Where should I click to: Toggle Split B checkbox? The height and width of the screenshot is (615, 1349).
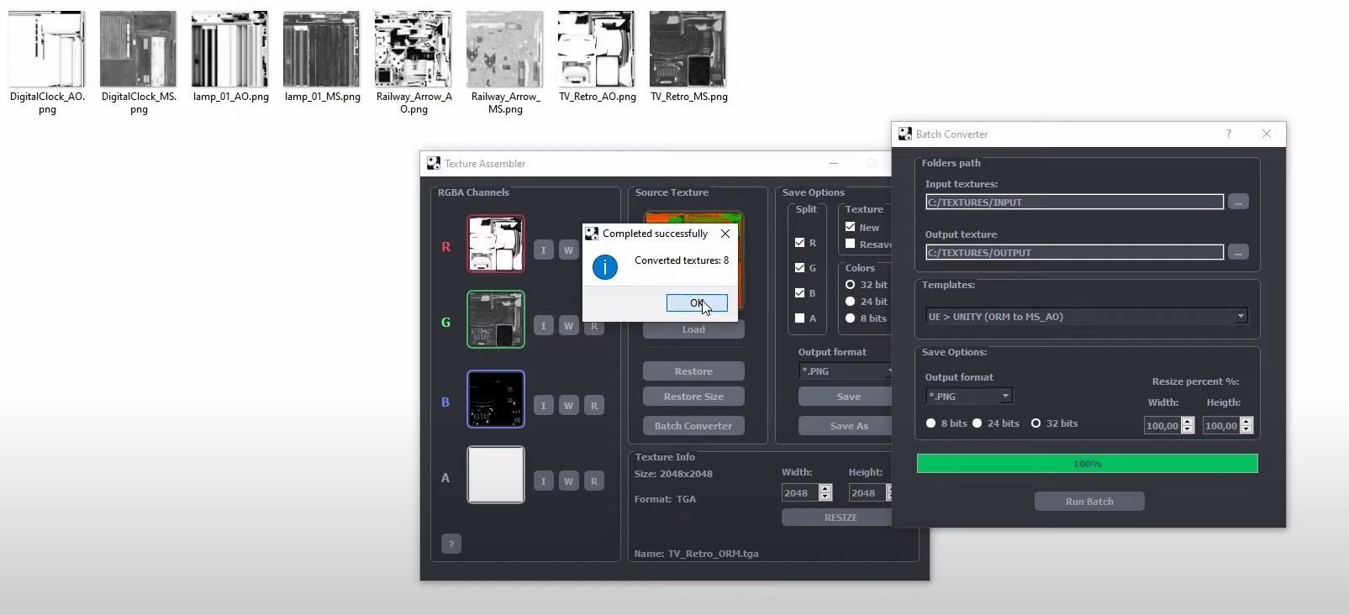[x=799, y=292]
